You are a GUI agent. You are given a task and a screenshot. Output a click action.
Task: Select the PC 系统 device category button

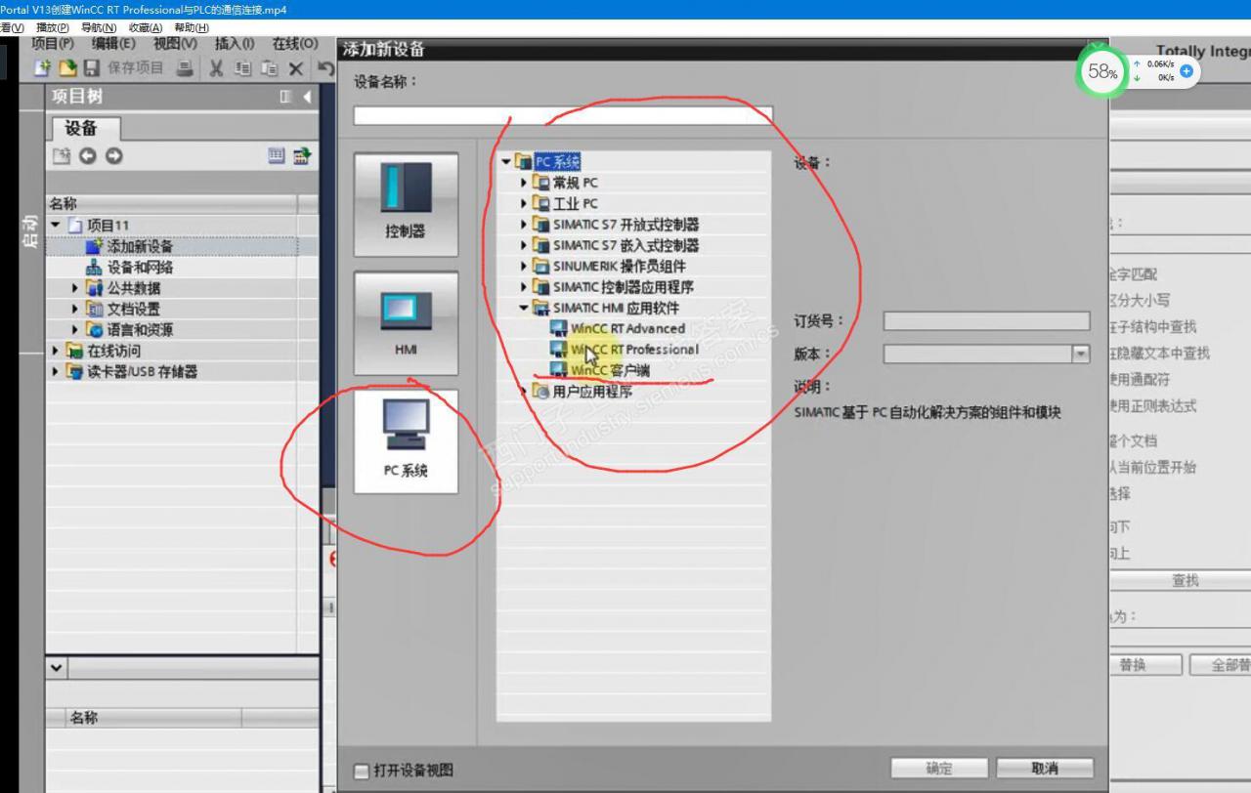(406, 441)
